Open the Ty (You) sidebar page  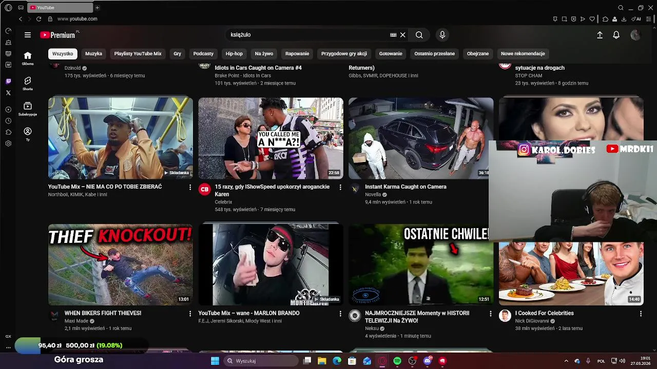pyautogui.click(x=28, y=134)
